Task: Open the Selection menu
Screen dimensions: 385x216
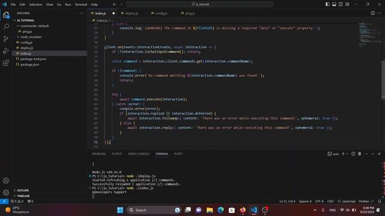Action: (35, 4)
